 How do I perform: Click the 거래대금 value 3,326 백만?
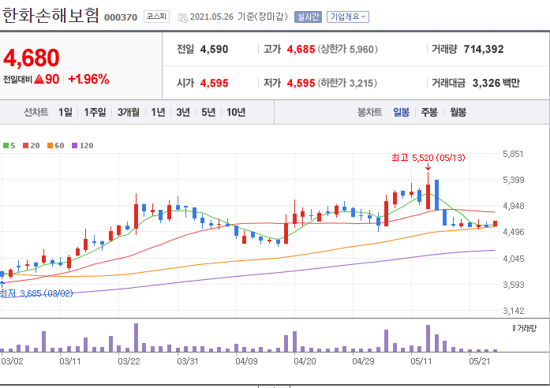[x=496, y=83]
